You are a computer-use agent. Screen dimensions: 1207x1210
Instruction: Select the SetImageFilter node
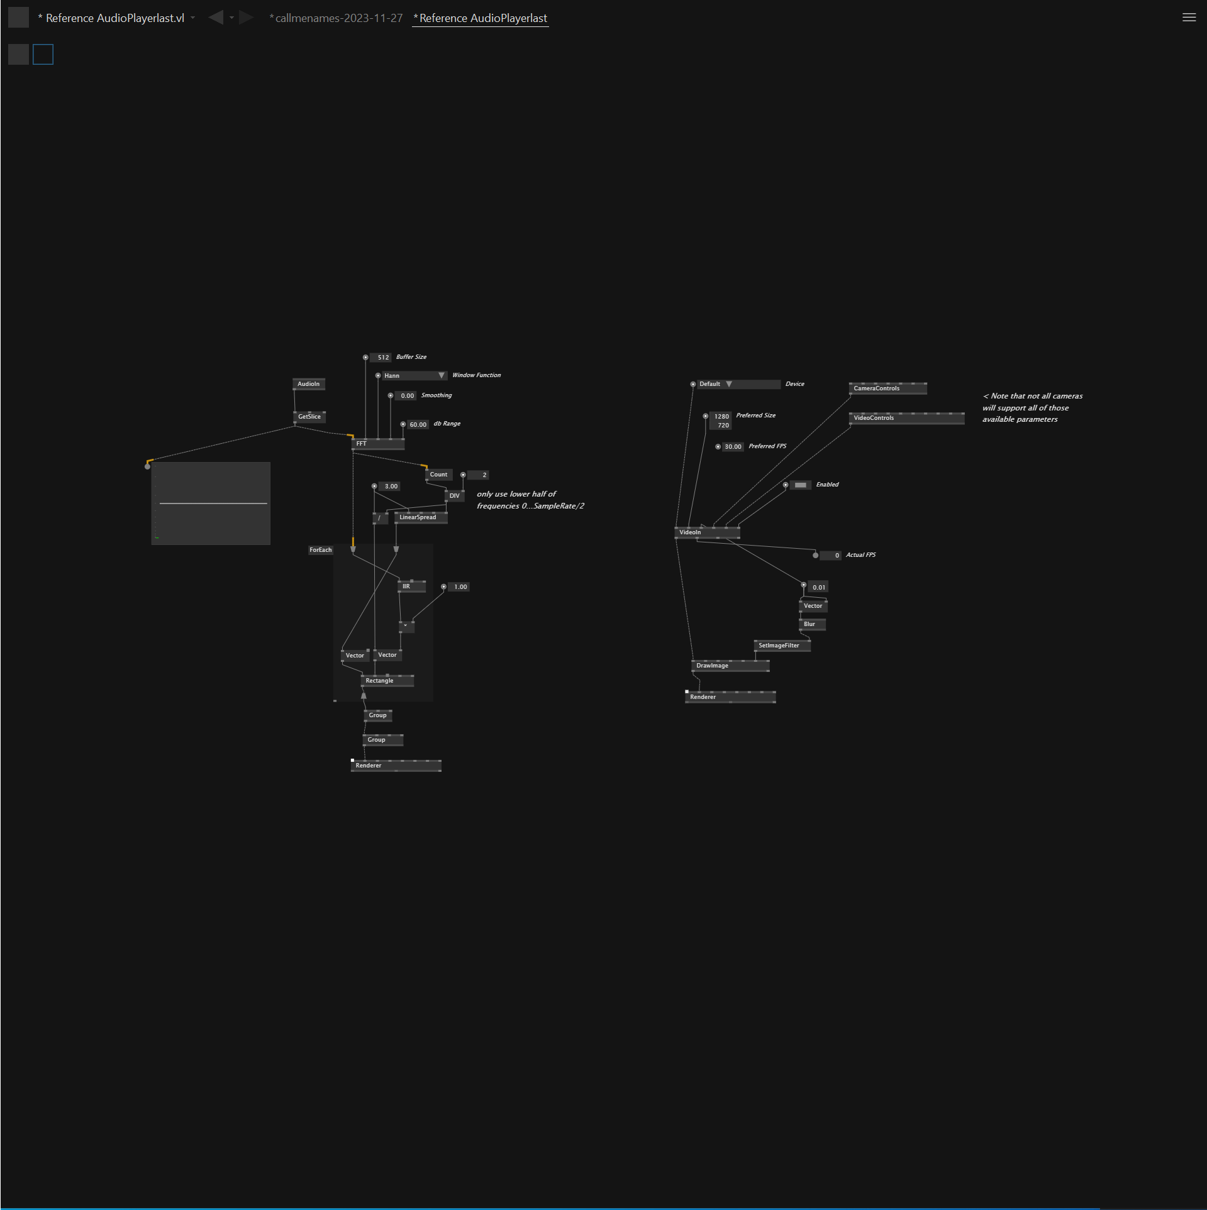tap(782, 646)
